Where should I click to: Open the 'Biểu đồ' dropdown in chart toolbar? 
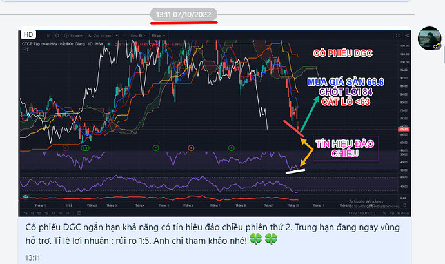138,36
